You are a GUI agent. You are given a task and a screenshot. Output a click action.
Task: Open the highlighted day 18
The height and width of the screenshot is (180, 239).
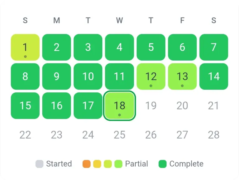pyautogui.click(x=119, y=106)
